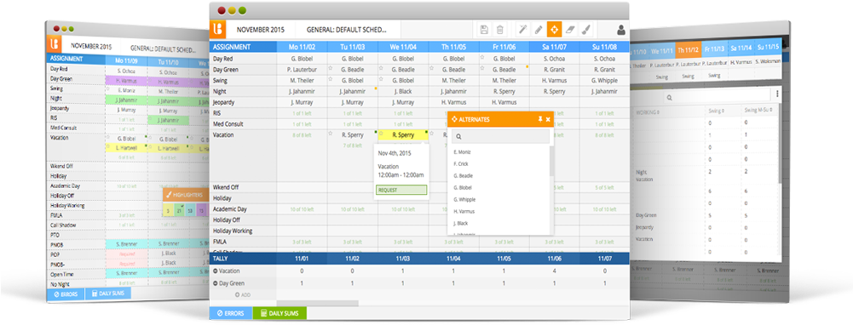853x325 pixels.
Task: Toggle star on Tu 11/03 Vacation R. Sperry
Action: pyautogui.click(x=331, y=134)
